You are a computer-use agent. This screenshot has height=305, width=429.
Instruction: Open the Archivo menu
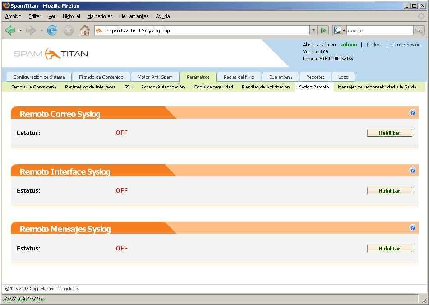(x=13, y=16)
